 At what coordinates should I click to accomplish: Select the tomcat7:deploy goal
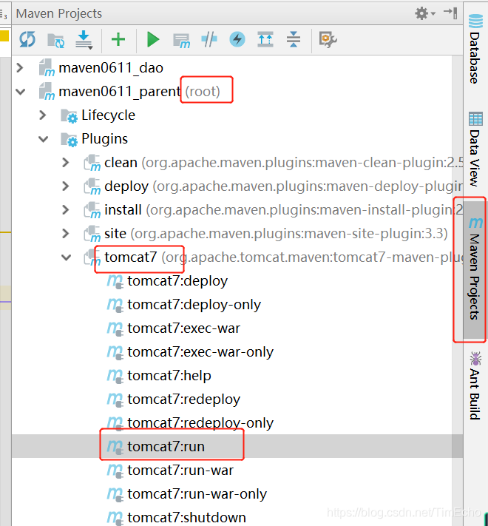coord(177,281)
